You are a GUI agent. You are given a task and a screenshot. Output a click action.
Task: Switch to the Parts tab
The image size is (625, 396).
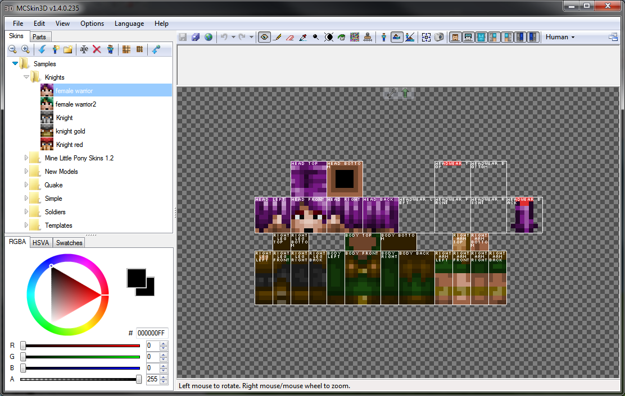coord(39,36)
